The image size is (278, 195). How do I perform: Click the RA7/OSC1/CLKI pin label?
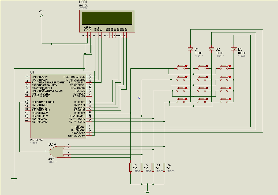pyautogui.click(x=41, y=97)
